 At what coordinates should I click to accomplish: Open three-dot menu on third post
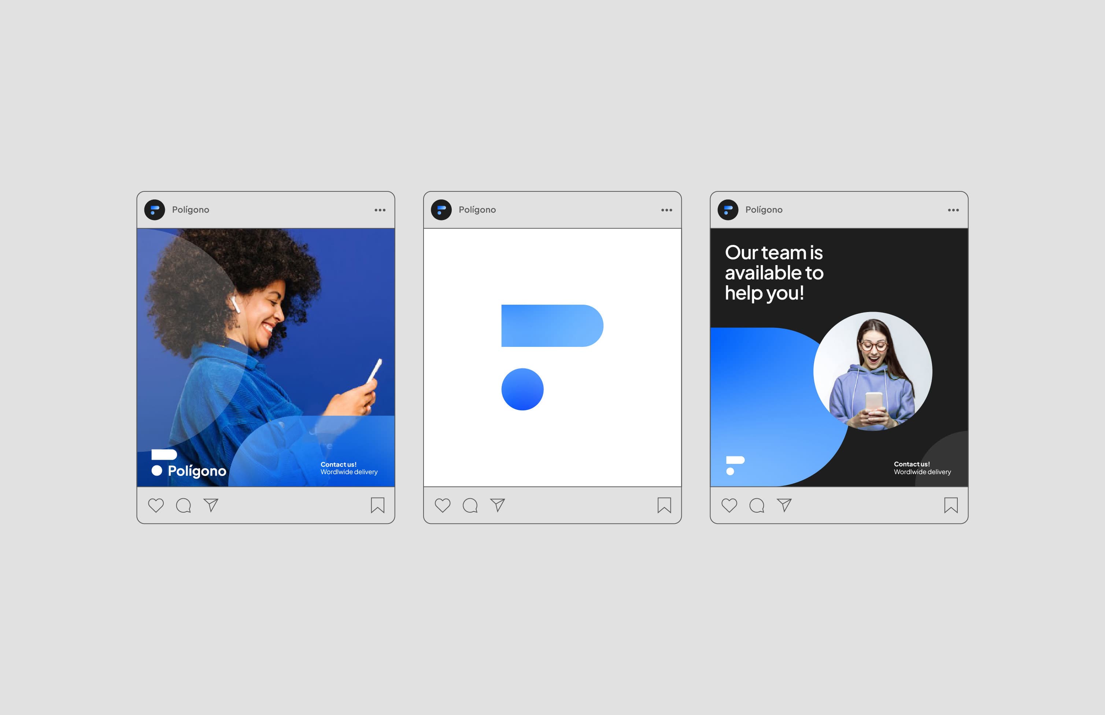(x=953, y=210)
